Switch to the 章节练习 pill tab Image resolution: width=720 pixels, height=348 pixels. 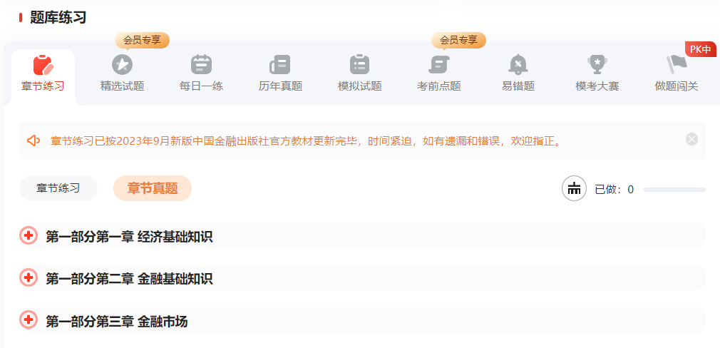pos(58,188)
